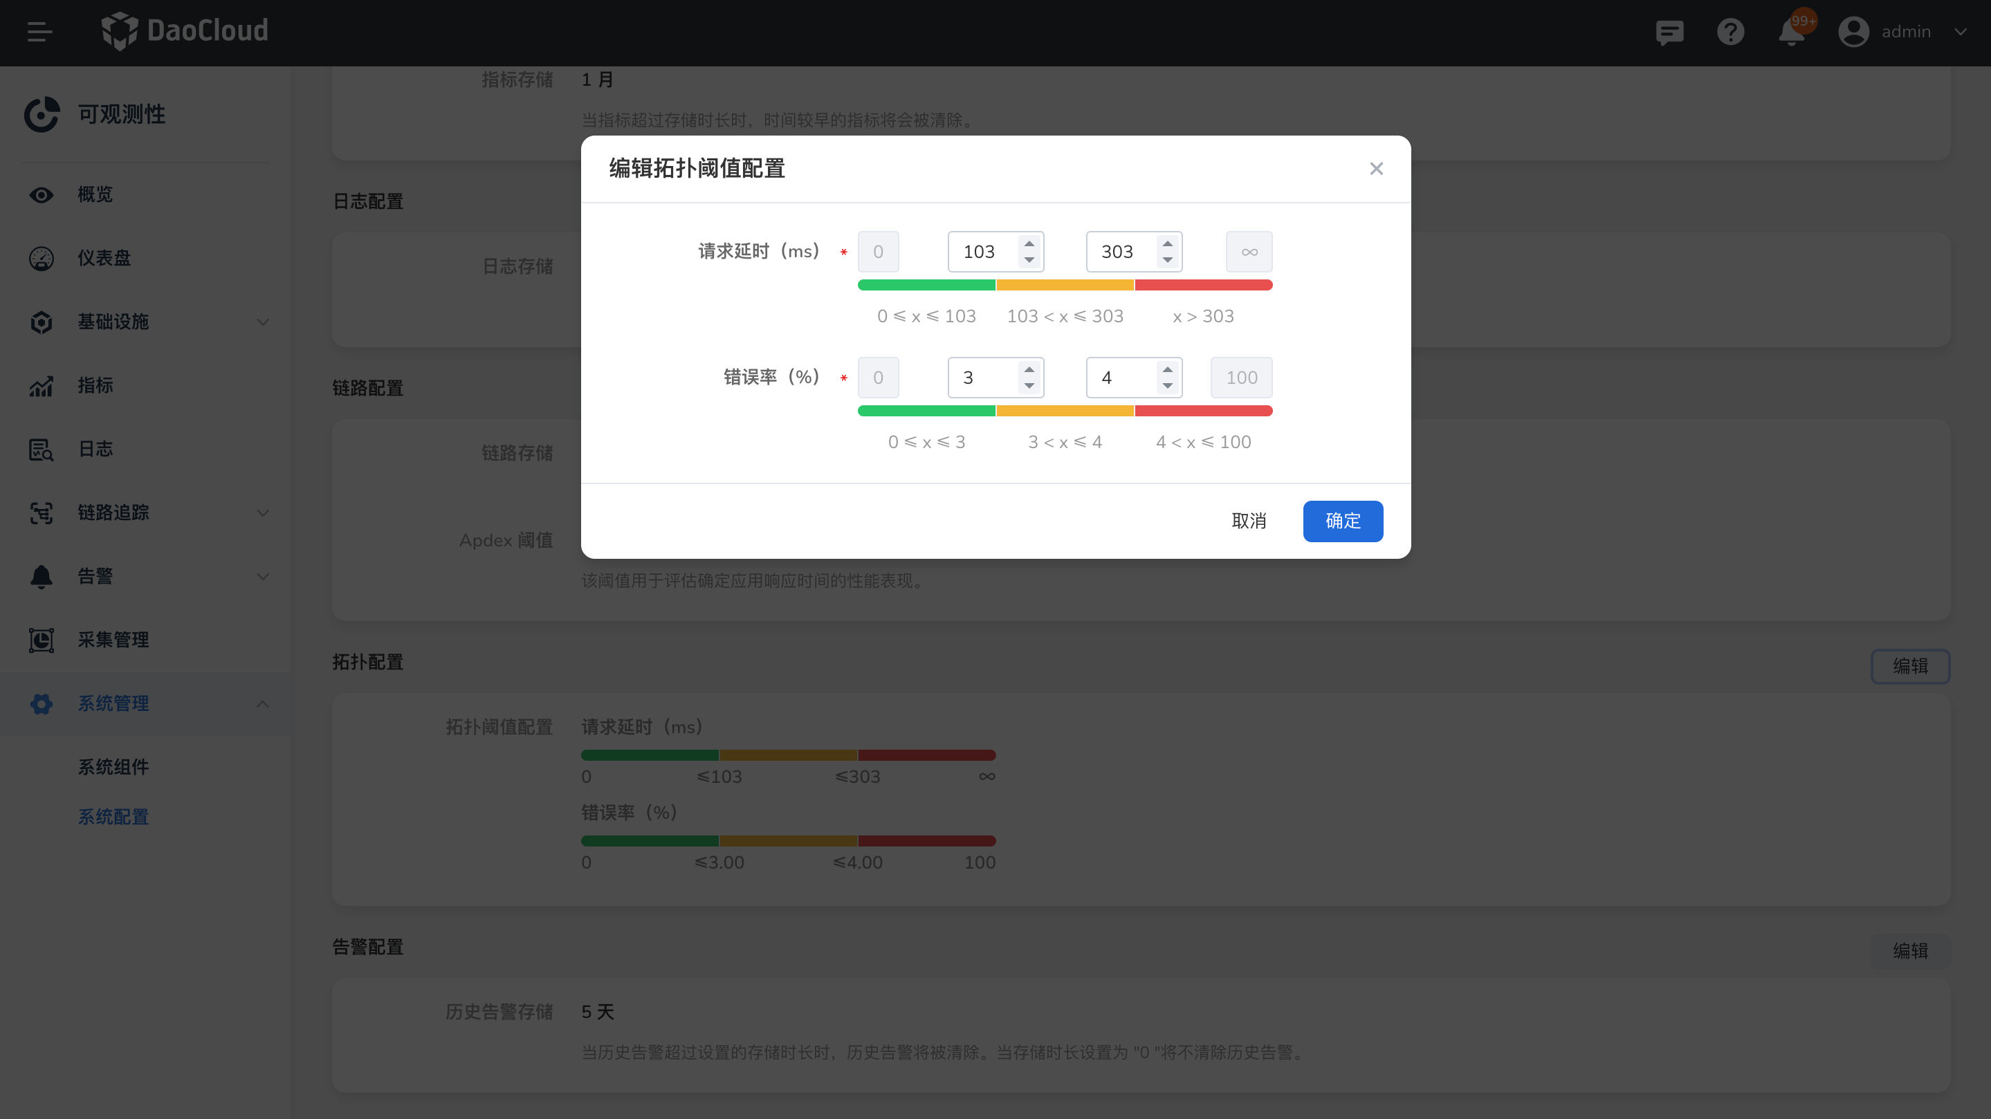This screenshot has height=1119, width=1991.
Task: Cancel editing with 取消 button
Action: pos(1249,521)
